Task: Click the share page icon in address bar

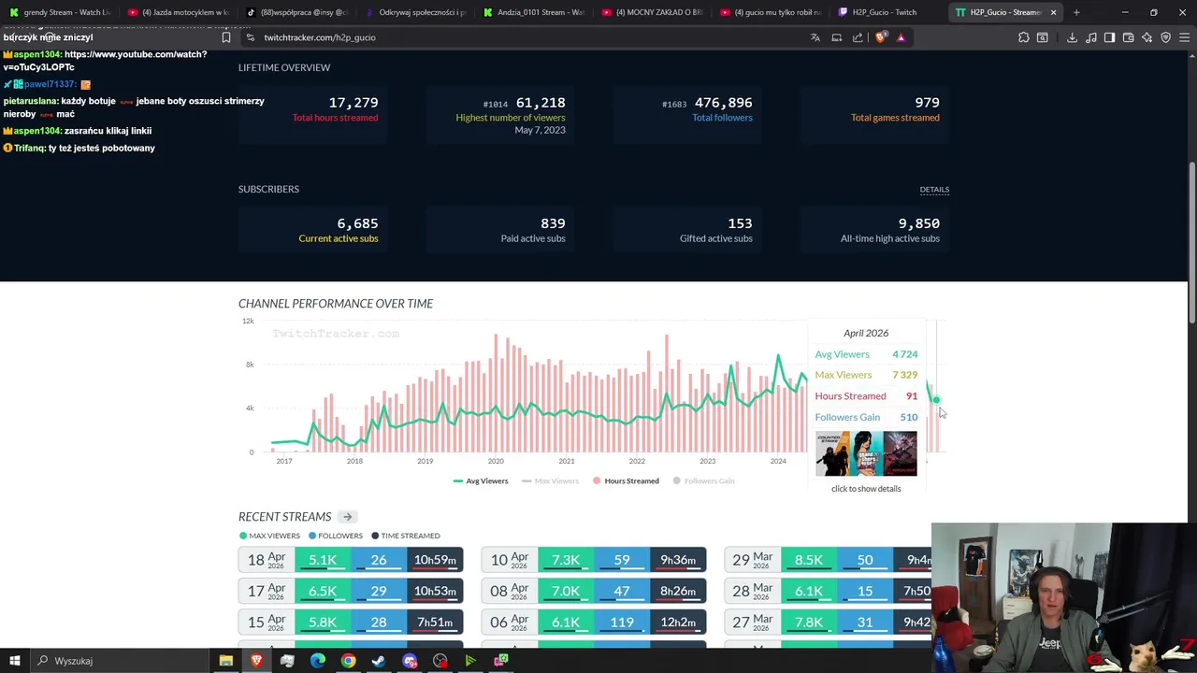Action: pyautogui.click(x=858, y=37)
